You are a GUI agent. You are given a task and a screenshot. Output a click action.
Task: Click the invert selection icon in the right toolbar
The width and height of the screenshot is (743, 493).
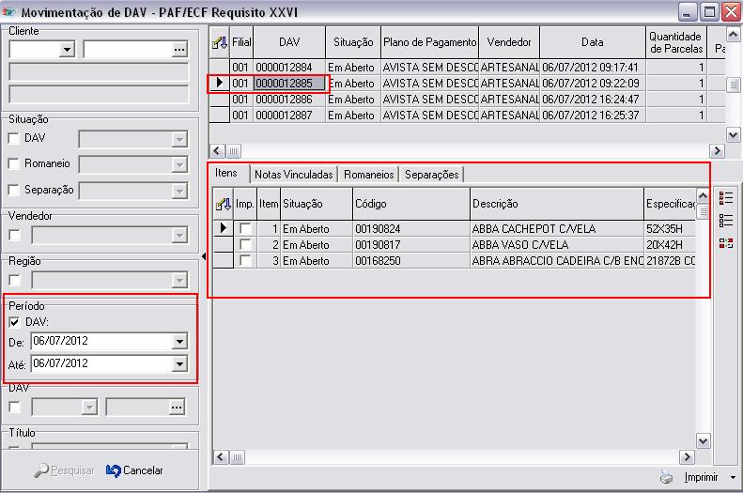[725, 243]
